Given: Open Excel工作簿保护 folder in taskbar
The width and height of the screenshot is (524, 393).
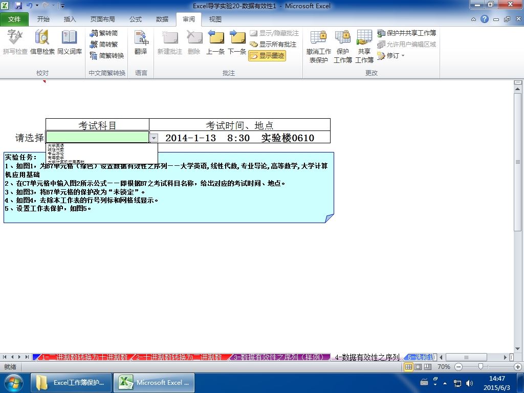Looking at the screenshot, I should tap(71, 383).
